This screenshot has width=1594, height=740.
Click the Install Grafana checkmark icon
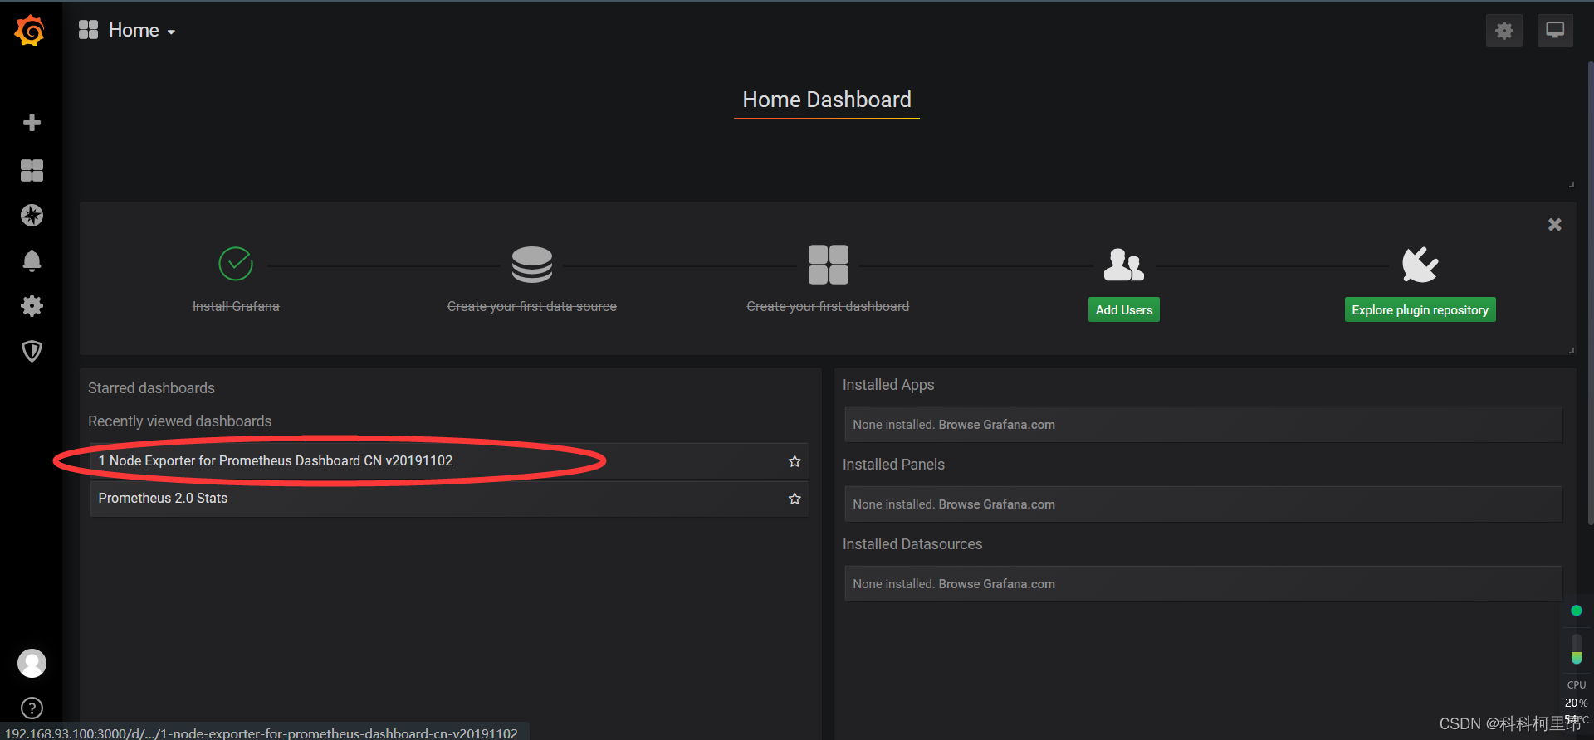[x=236, y=264]
